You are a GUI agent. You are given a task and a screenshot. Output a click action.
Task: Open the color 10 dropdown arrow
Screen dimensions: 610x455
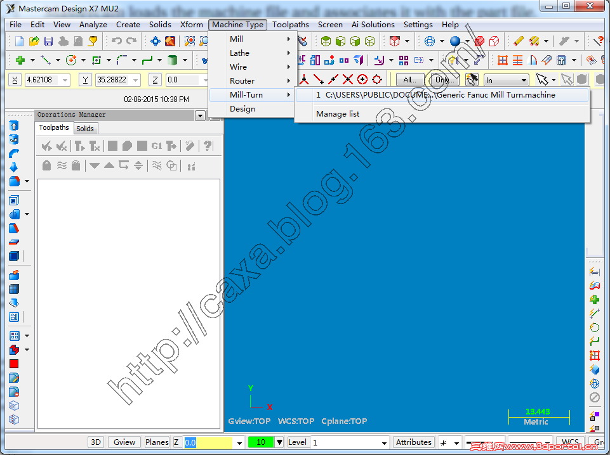click(x=279, y=442)
